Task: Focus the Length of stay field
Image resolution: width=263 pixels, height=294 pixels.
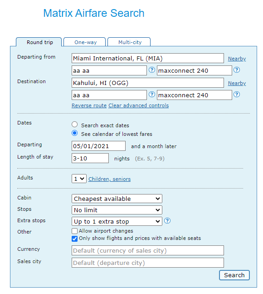Action: pyautogui.click(x=90, y=158)
